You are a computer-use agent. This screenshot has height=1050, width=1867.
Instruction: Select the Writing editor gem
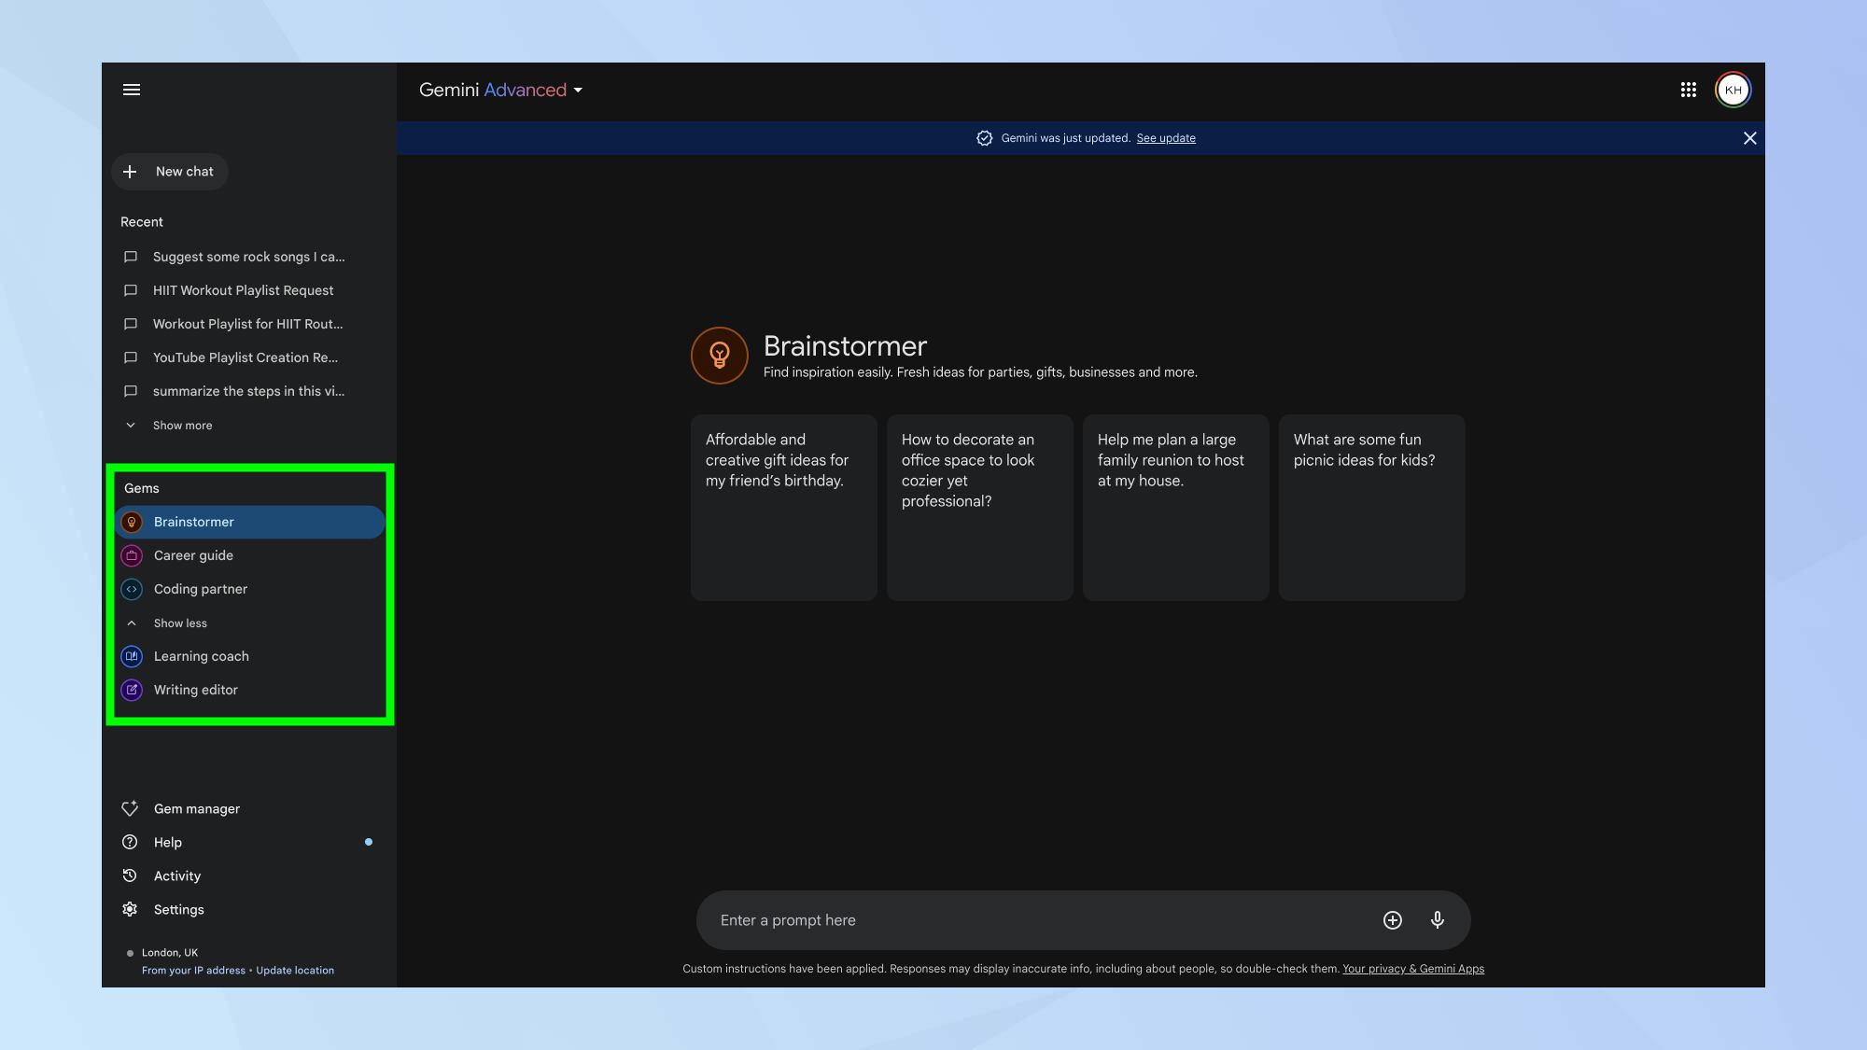[195, 691]
